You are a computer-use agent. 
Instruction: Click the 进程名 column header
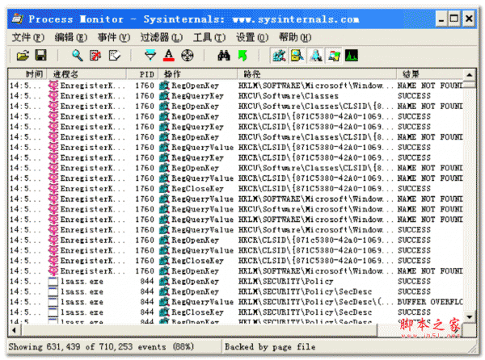[86, 74]
